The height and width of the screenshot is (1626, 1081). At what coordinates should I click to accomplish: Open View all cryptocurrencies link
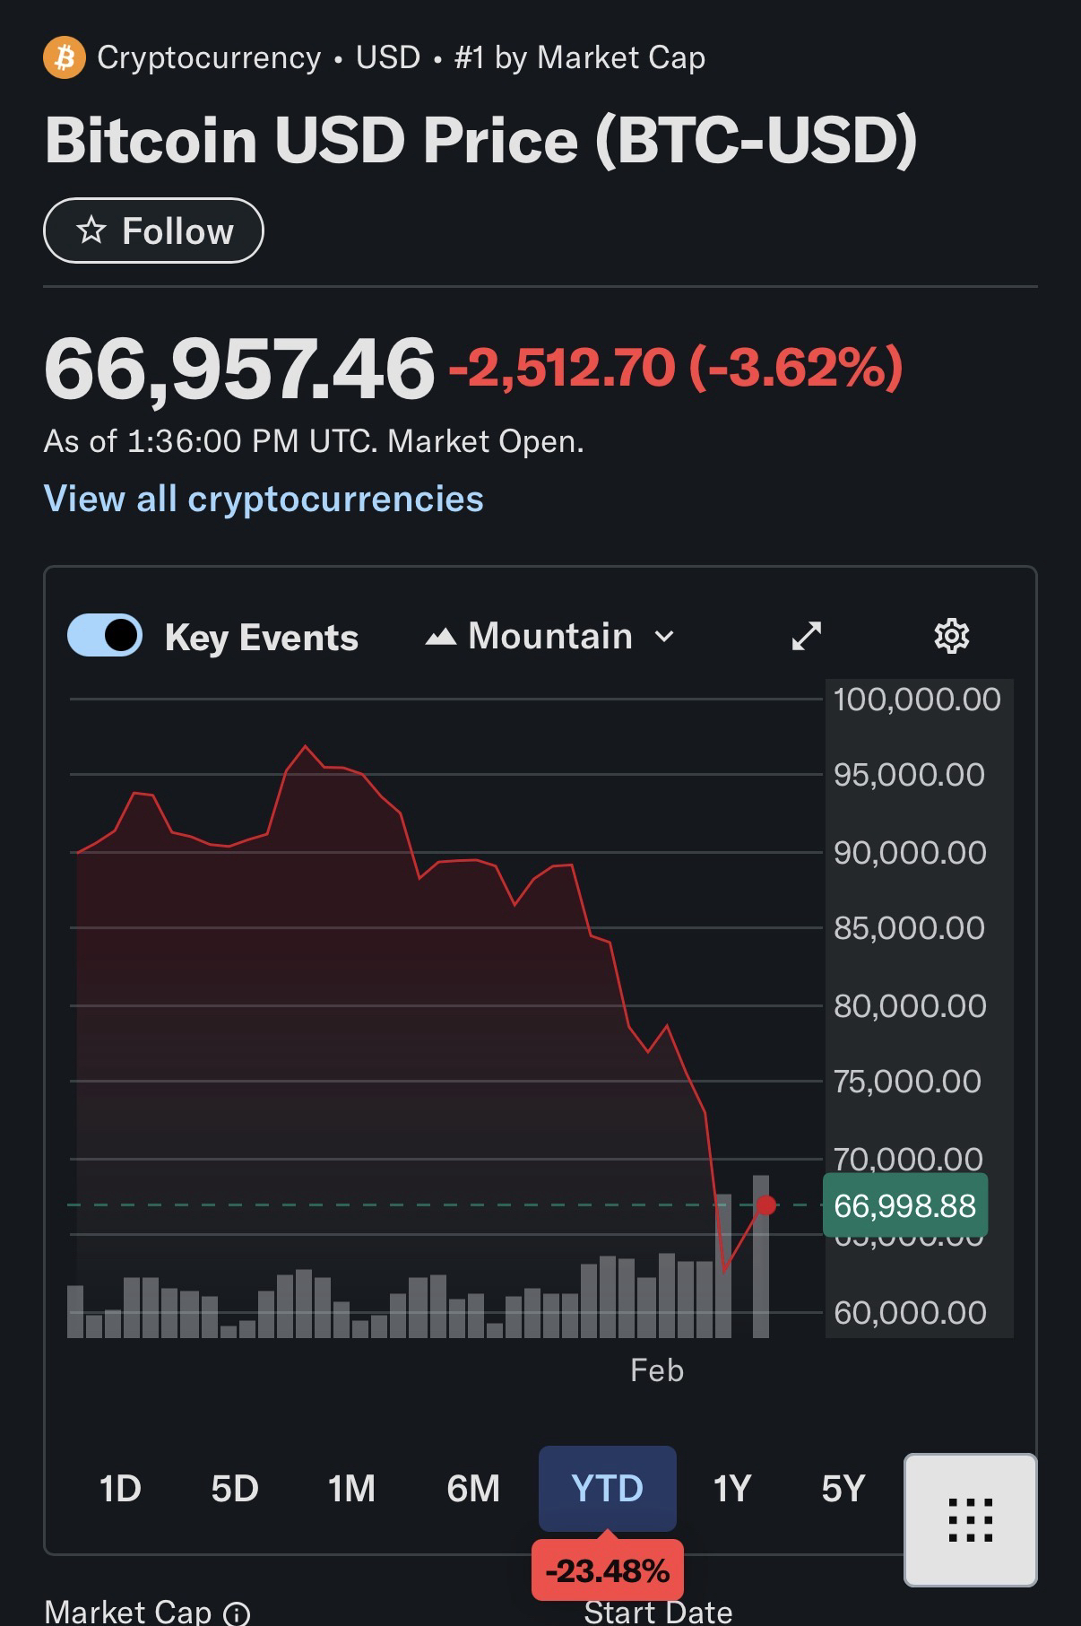pos(264,499)
